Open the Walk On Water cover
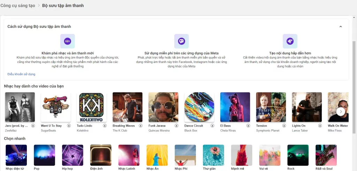This screenshot has height=171, width=357. point(338,107)
